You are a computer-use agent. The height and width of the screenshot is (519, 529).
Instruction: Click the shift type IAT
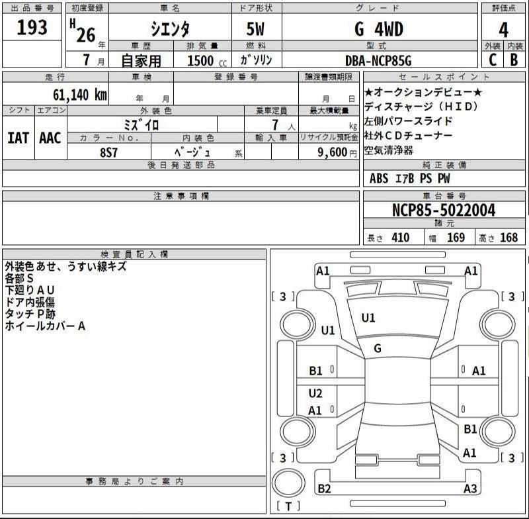(x=19, y=138)
